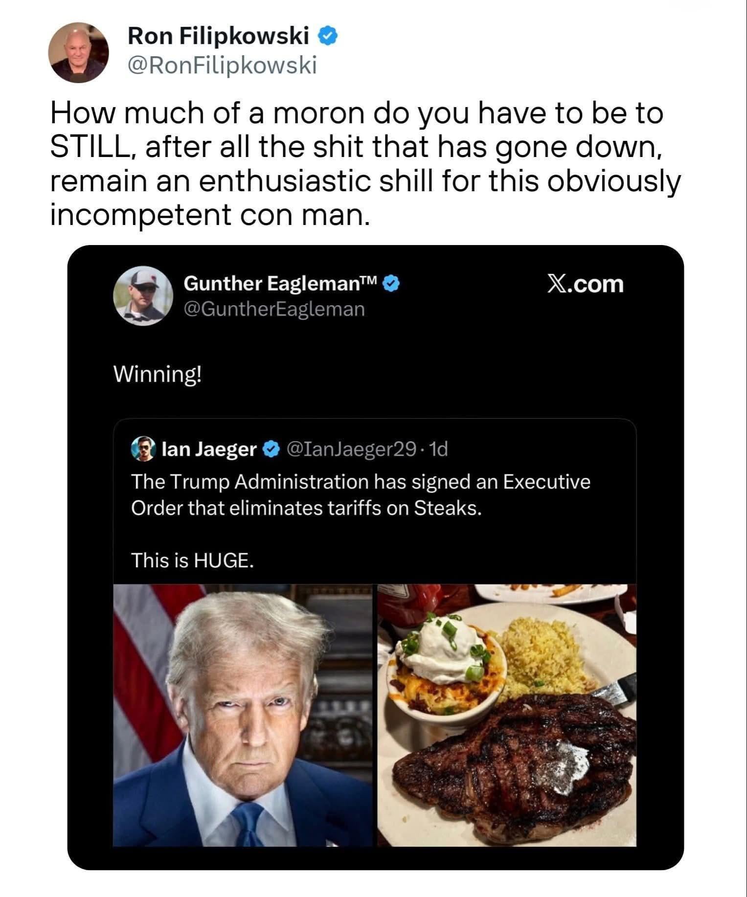Click the @GuntherEagleman handle

[274, 309]
